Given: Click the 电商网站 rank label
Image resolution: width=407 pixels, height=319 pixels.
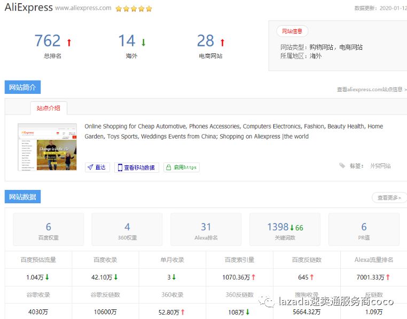Looking at the screenshot, I should click(x=210, y=55).
